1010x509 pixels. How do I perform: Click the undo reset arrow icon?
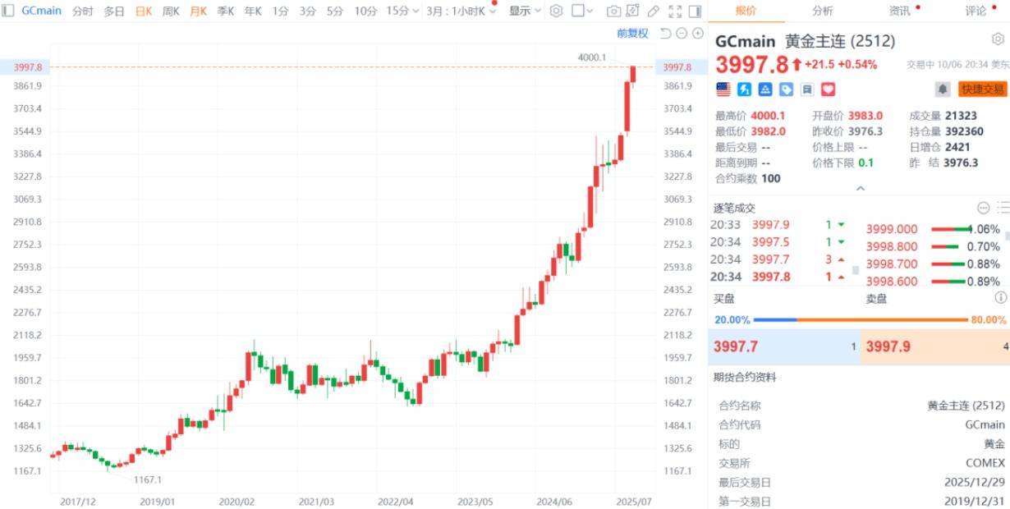click(x=665, y=34)
